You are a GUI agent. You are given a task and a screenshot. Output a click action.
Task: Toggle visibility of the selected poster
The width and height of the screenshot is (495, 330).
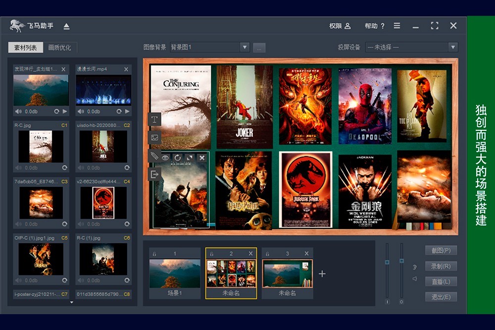(x=165, y=158)
